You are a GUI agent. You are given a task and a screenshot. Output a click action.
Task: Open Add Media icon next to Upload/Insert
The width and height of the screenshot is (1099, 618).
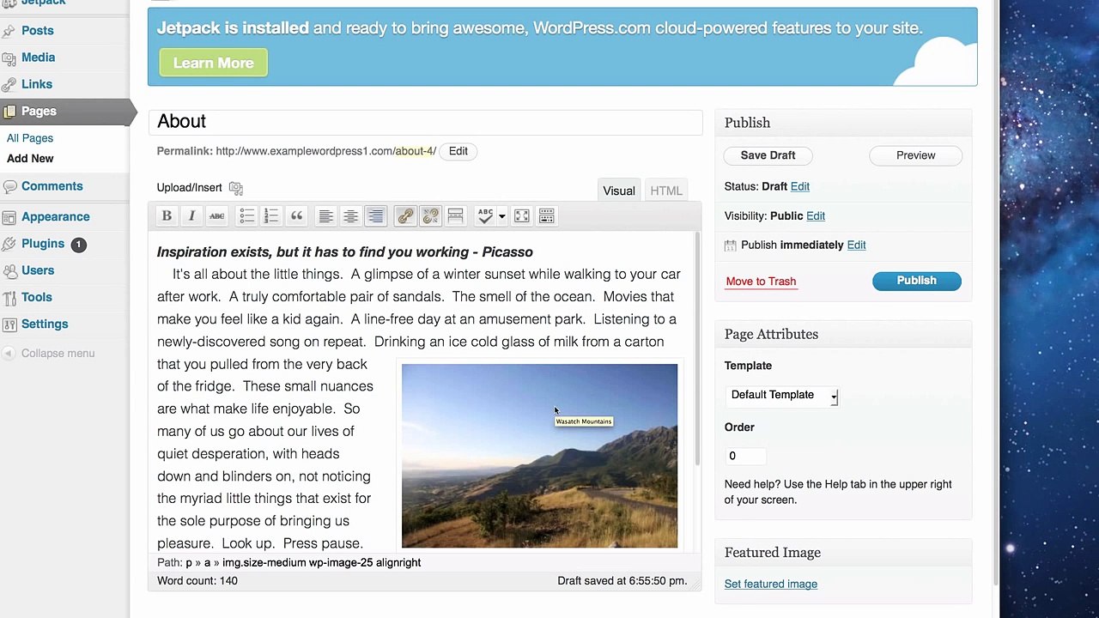click(236, 188)
